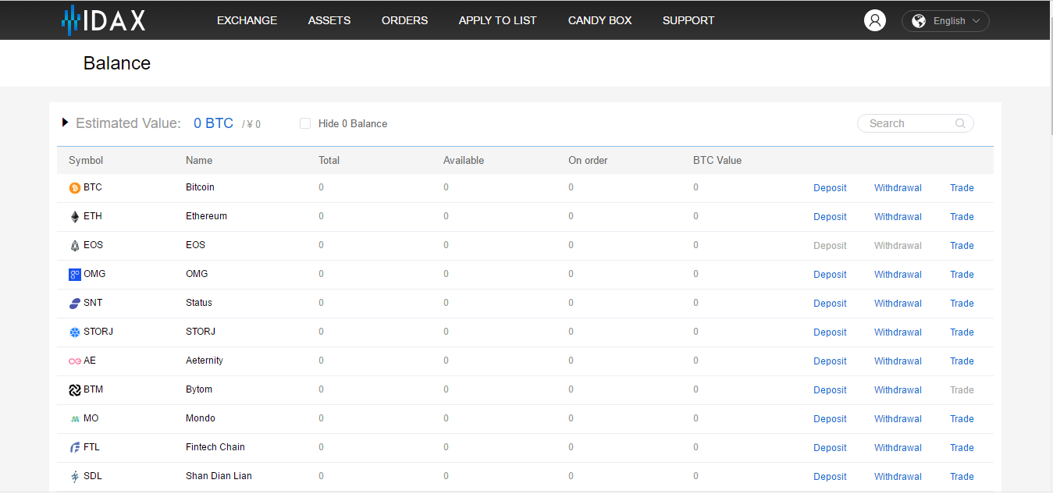
Task: Open the CANDY BOX page
Action: coord(600,20)
